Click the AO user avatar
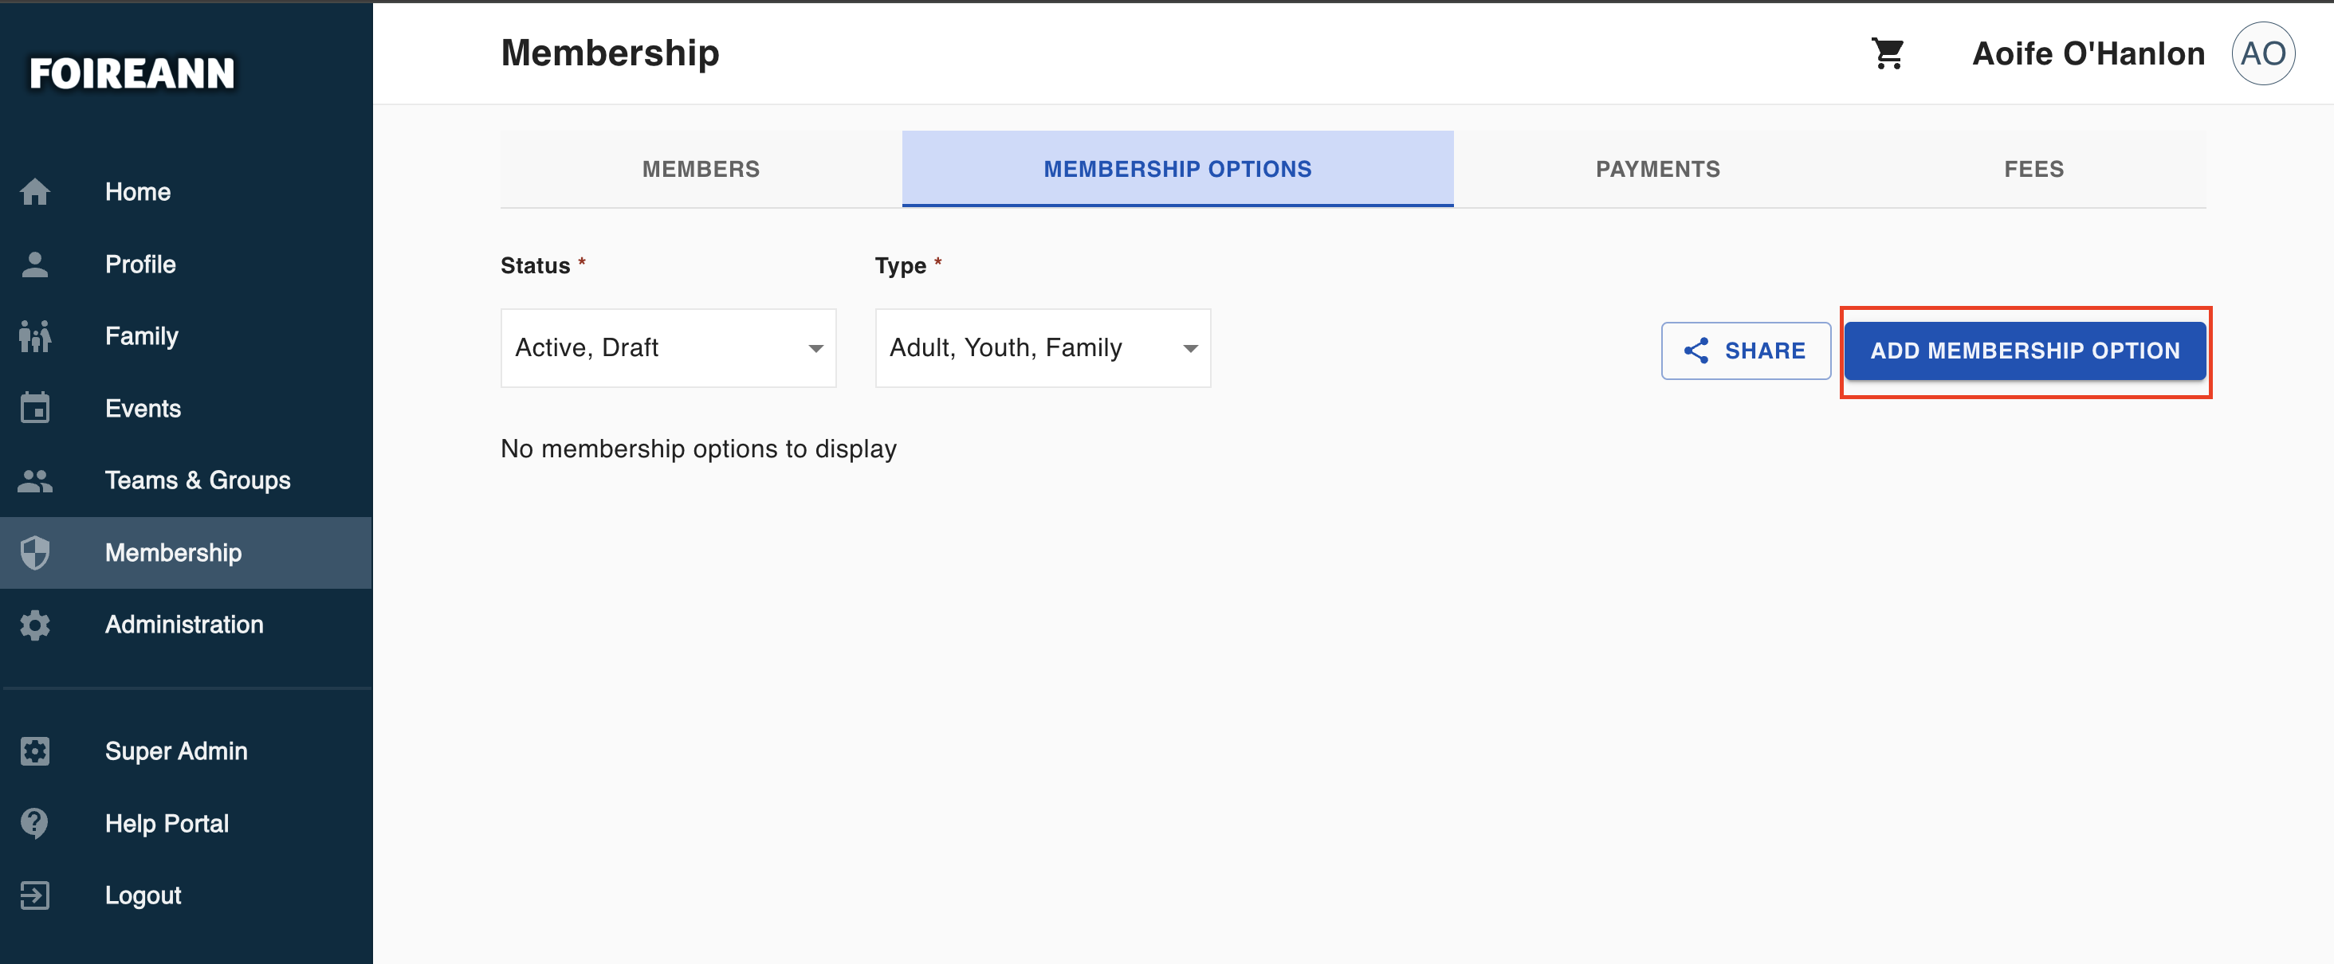The width and height of the screenshot is (2334, 964). tap(2262, 53)
